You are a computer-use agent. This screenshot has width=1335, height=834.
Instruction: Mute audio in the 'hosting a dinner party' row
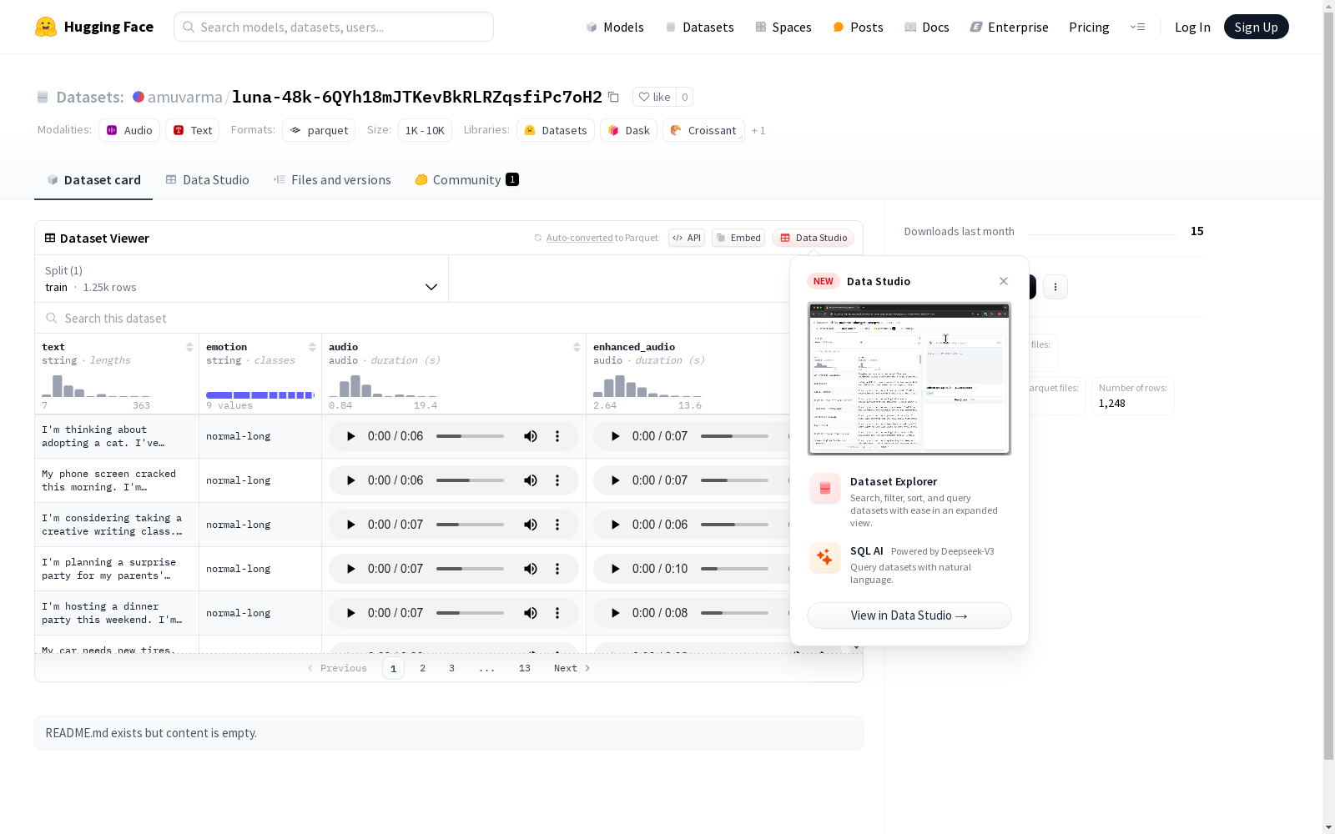click(531, 613)
